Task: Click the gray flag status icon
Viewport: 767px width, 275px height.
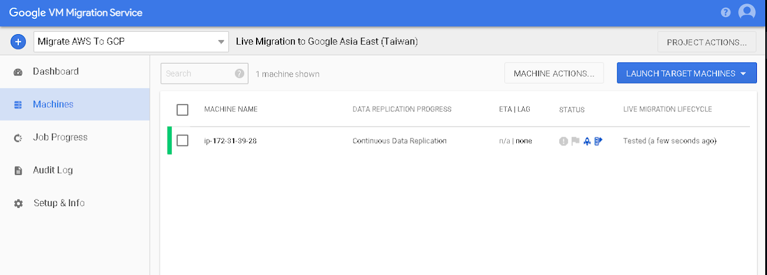Action: point(575,141)
